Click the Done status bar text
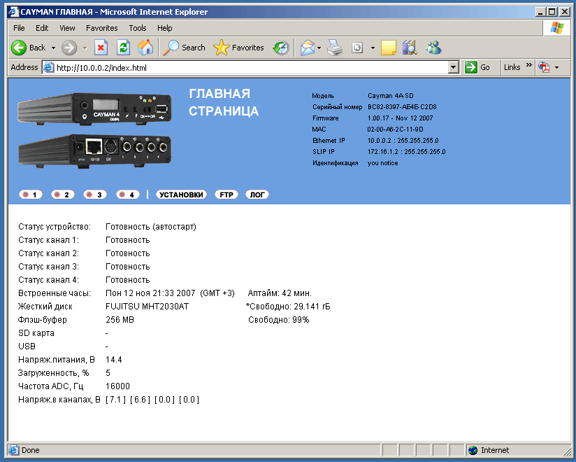 click(x=31, y=450)
